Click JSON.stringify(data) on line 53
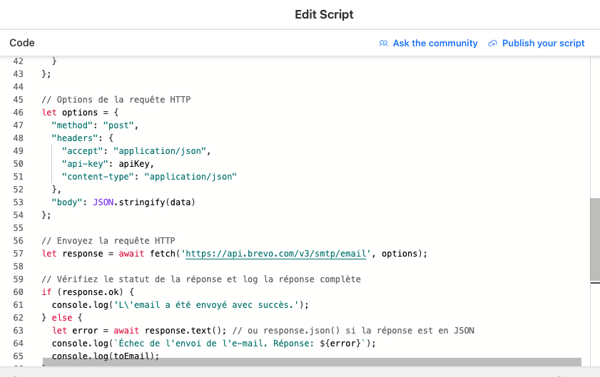The width and height of the screenshot is (600, 377). pyautogui.click(x=144, y=202)
